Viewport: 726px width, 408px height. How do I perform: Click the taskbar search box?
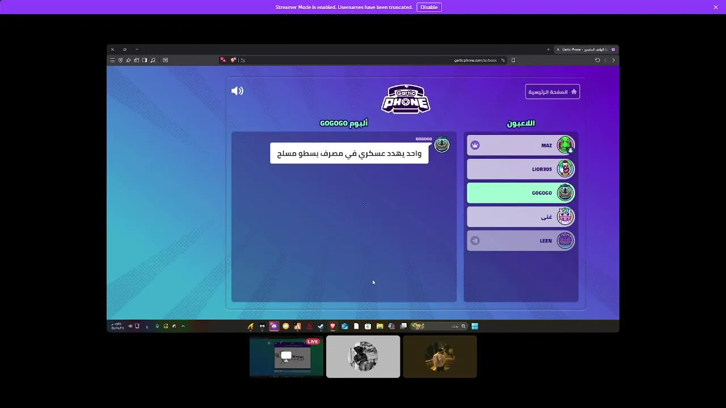(x=439, y=326)
